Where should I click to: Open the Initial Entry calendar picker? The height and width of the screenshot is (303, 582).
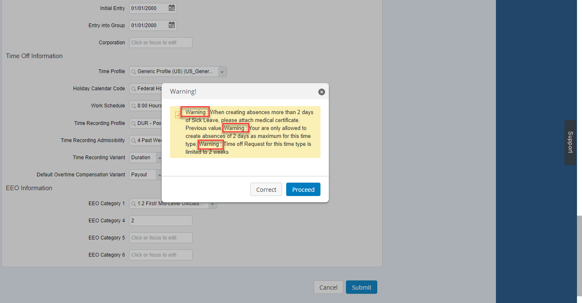tap(172, 8)
